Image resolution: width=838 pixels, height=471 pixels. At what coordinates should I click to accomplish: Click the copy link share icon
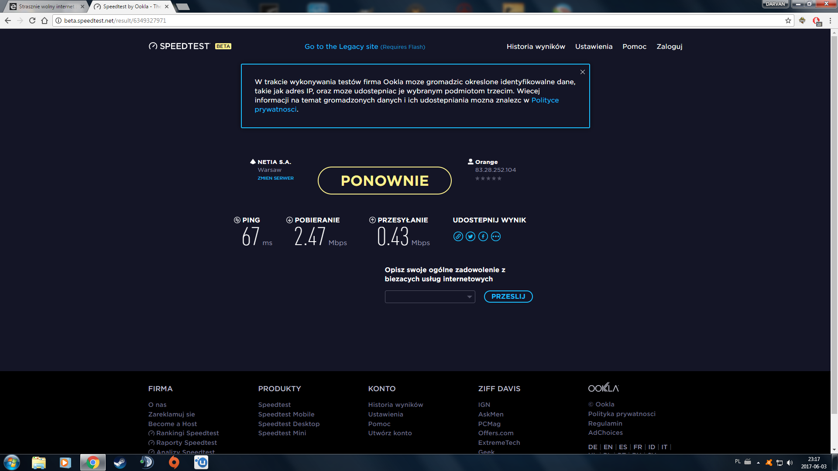pos(458,236)
